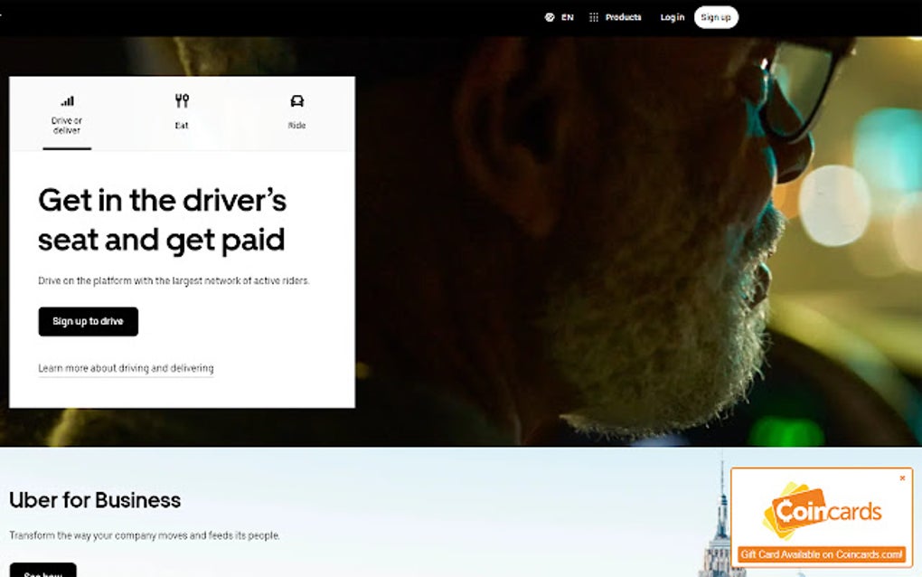Viewport: 922px width, 577px height.
Task: Click the Drive or deliver bars icon
Action: (67, 100)
